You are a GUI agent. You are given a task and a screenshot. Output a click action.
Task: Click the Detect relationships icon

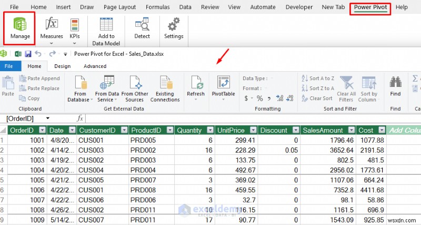click(x=142, y=24)
